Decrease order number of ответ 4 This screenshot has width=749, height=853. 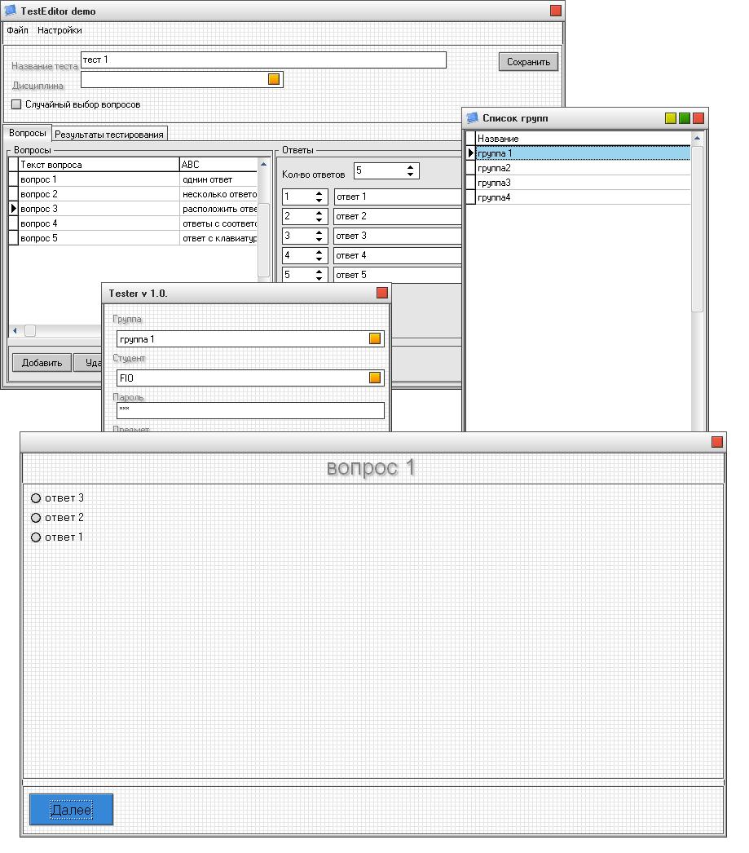[319, 259]
